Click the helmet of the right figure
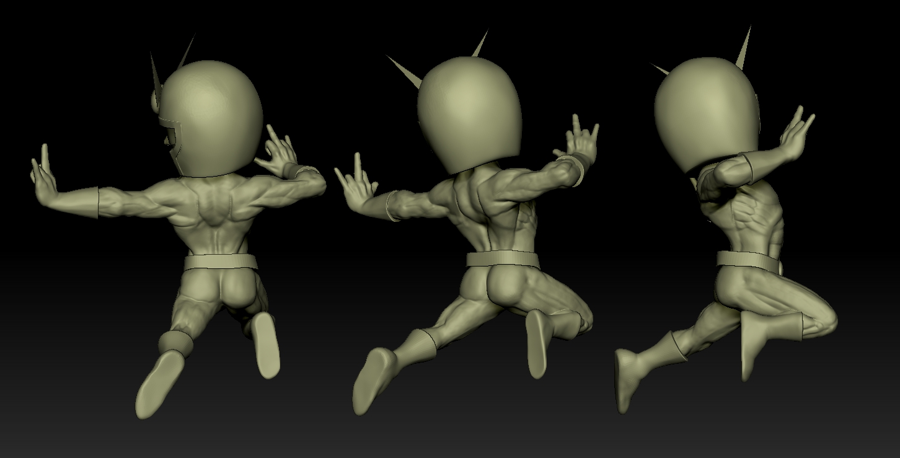Image resolution: width=900 pixels, height=458 pixels. tap(707, 115)
